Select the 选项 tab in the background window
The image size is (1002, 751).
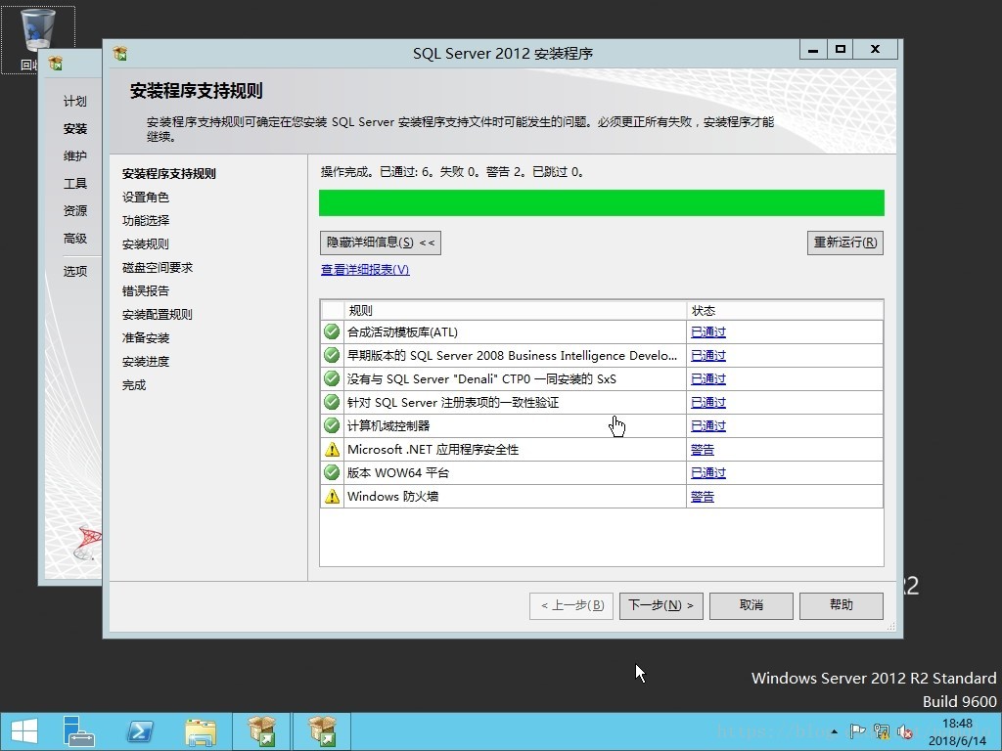point(74,271)
